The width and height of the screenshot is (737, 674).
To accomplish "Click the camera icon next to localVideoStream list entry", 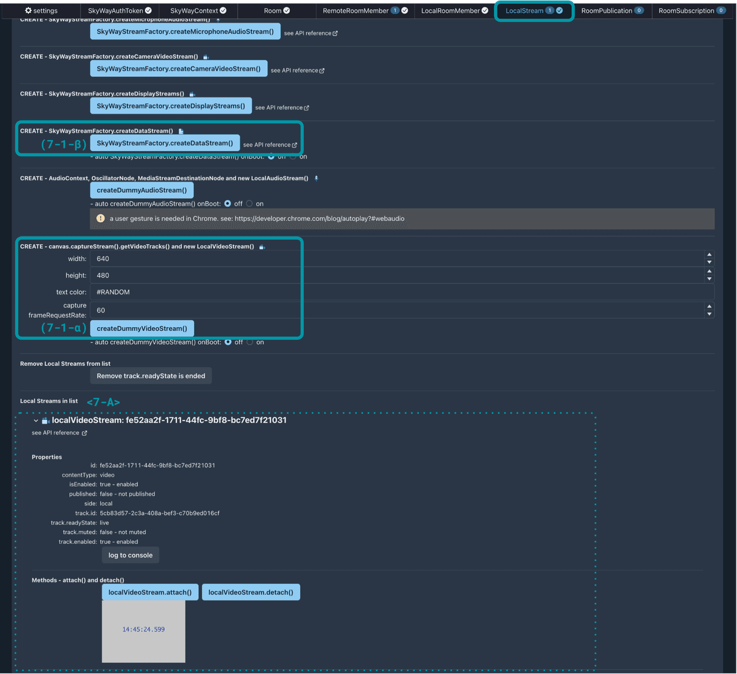I will 46,420.
